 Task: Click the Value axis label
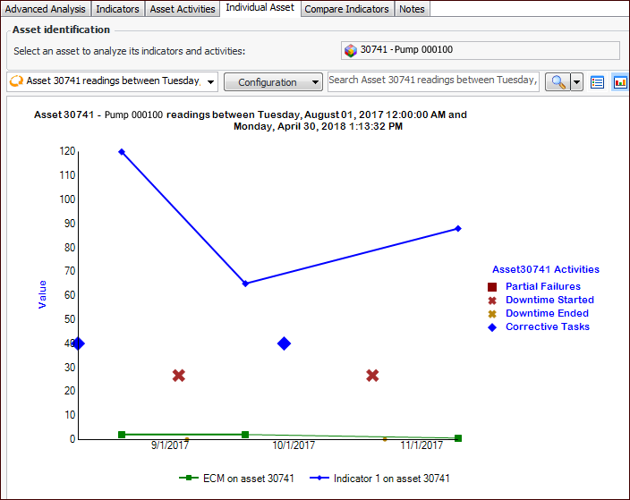click(42, 294)
